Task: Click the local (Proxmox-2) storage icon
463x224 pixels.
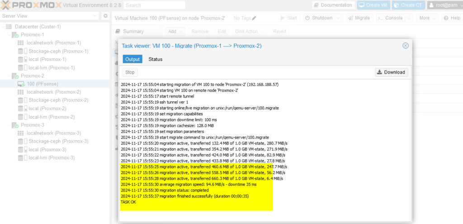Action: tap(23, 108)
